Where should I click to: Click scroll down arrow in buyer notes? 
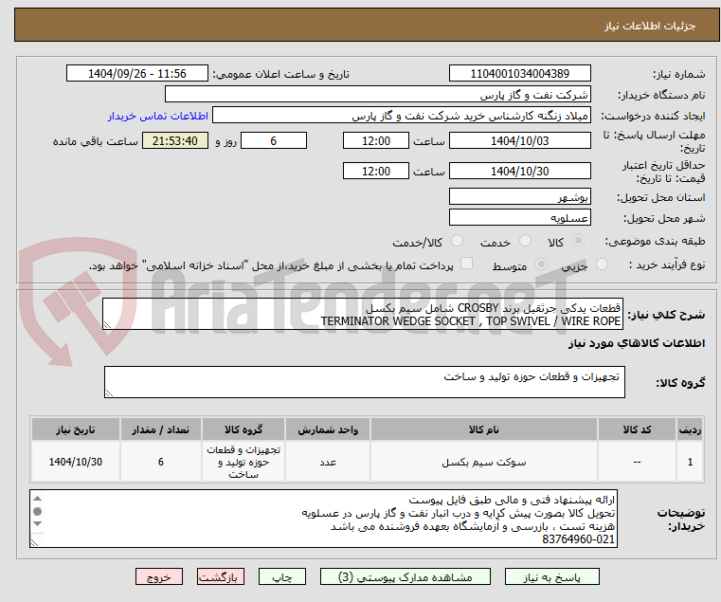point(38,523)
